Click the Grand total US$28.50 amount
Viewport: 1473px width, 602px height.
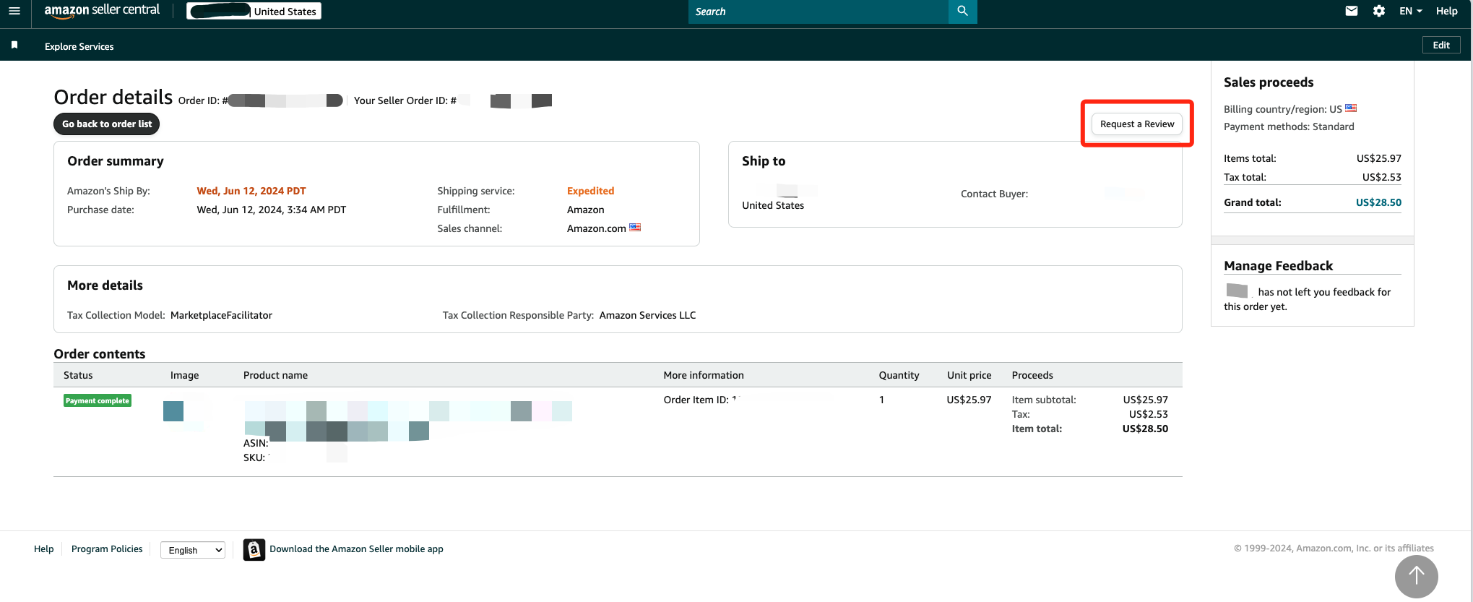pos(1378,202)
